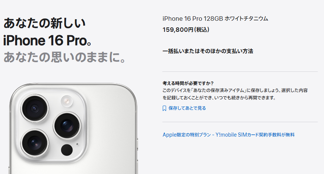Screen dimensions: 324x174
Task: Click the iPhone 16 Pro 128GB ホワイトチタニウム title
Action: [215, 19]
